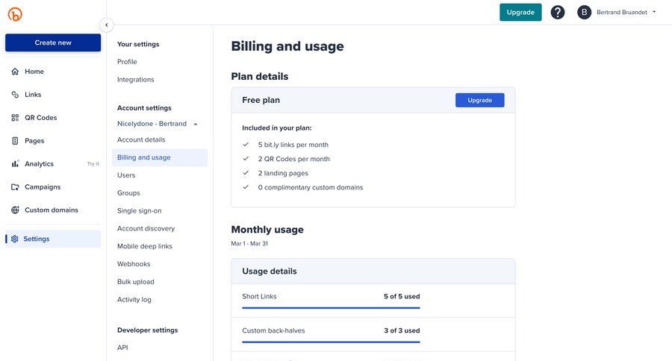Click the Custom back-halves usage progress bar
The height and width of the screenshot is (361, 672).
coord(331,342)
